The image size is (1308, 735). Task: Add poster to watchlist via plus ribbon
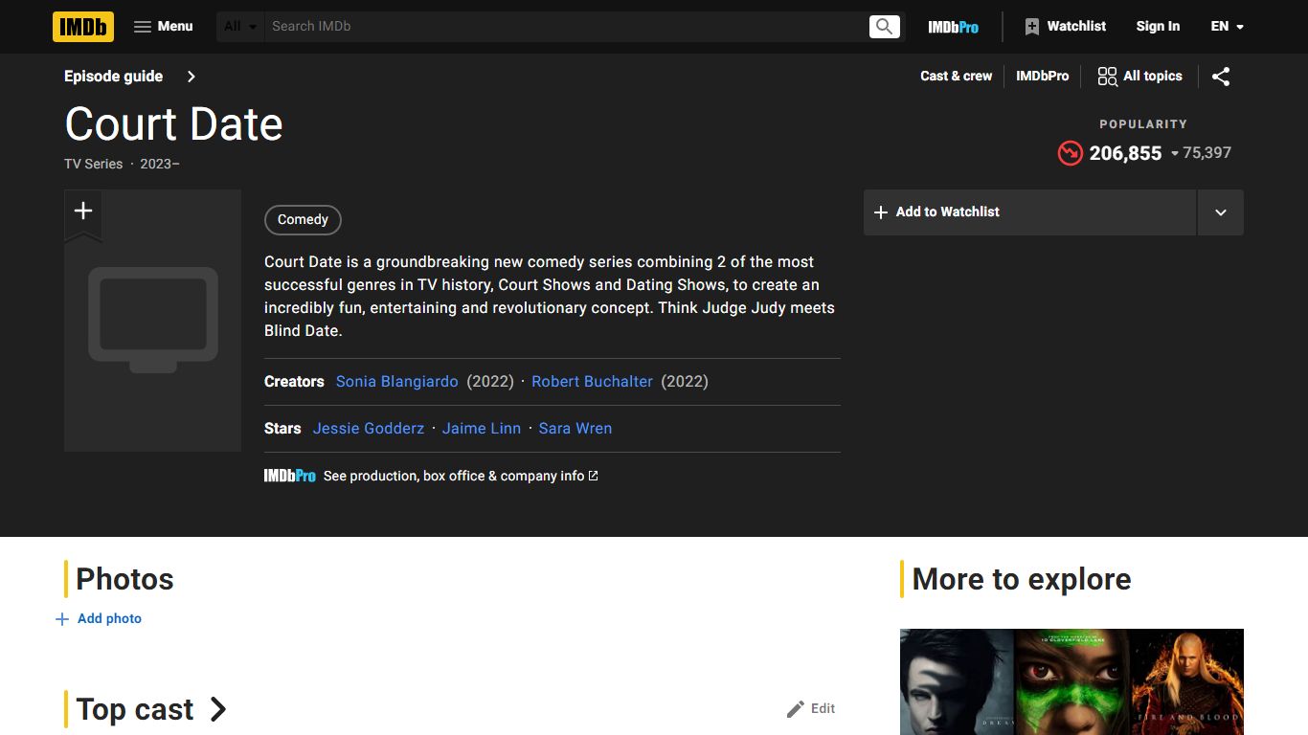tap(83, 212)
